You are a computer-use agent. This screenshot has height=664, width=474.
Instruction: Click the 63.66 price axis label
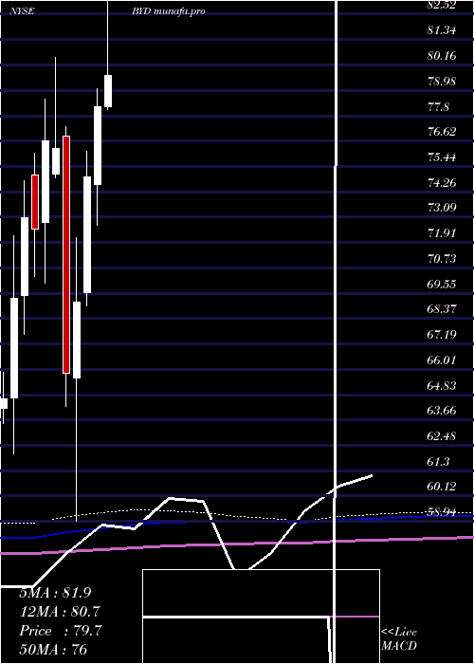[x=442, y=411]
